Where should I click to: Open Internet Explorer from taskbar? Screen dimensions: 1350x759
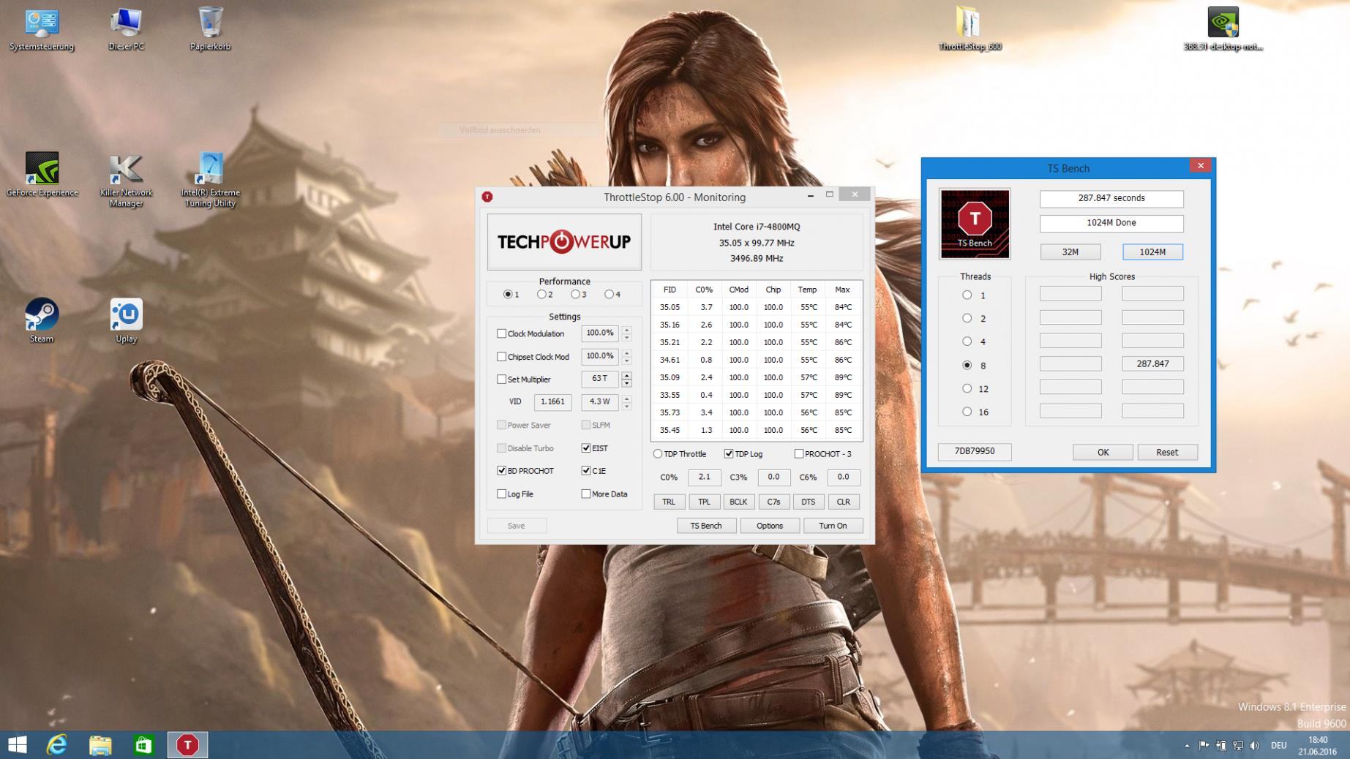[x=57, y=745]
